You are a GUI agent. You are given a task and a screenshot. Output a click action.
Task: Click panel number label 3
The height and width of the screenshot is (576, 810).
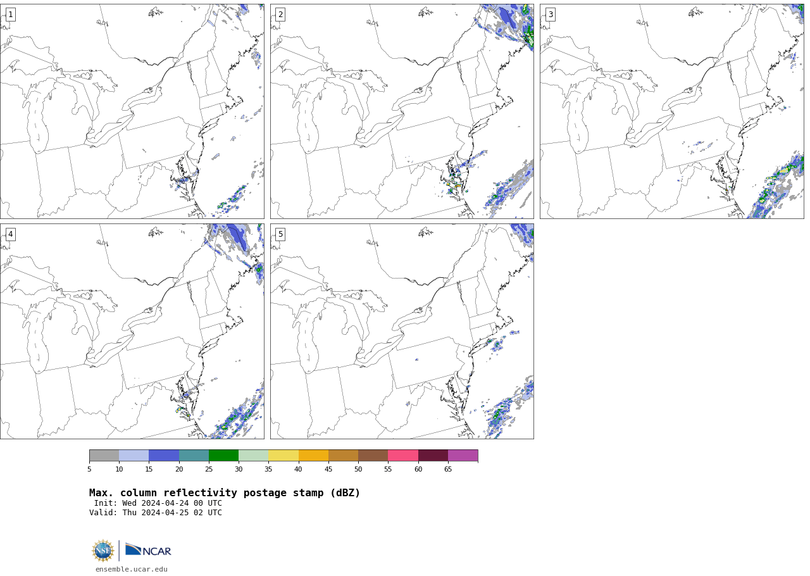pos(551,15)
